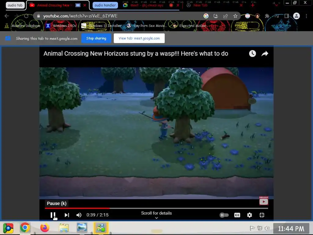
Task: Toggle closed captions
Action: coord(237,215)
